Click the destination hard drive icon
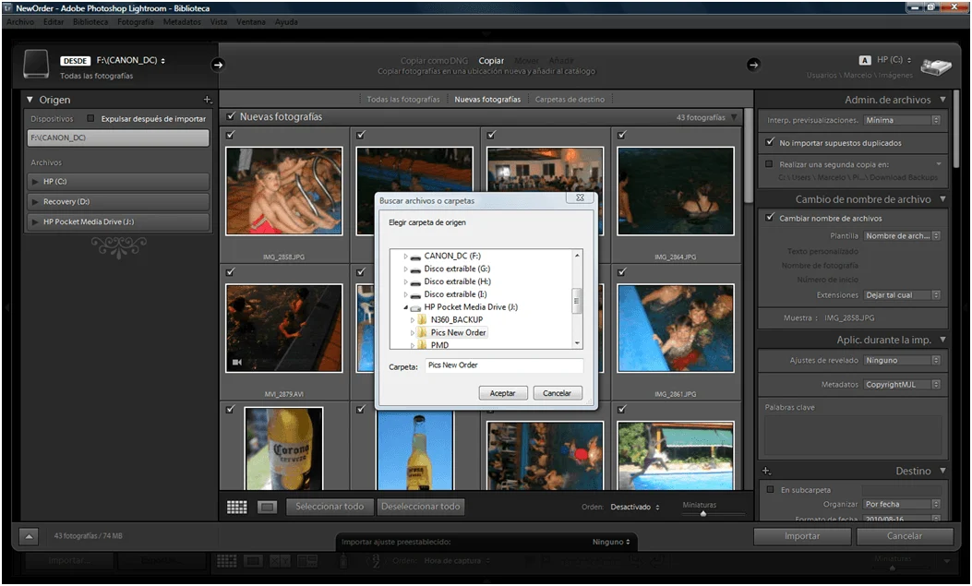The width and height of the screenshot is (972, 586). tap(935, 66)
